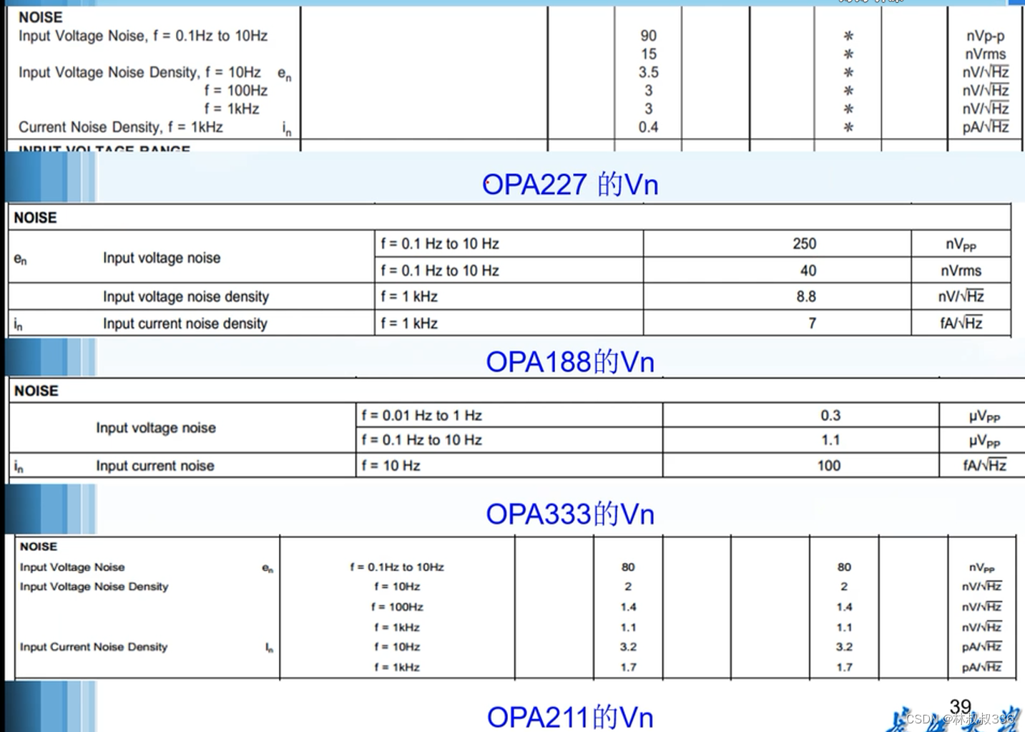
Task: Click 'f = 0.1 Hz to 10 Hz' in the 40 row
Action: [440, 270]
